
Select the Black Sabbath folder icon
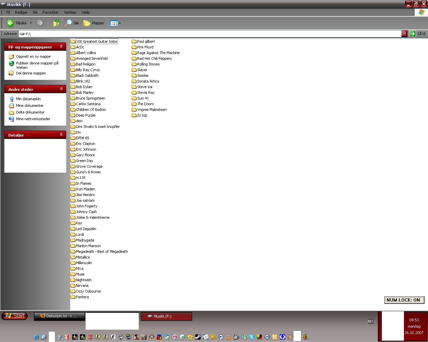(73, 75)
